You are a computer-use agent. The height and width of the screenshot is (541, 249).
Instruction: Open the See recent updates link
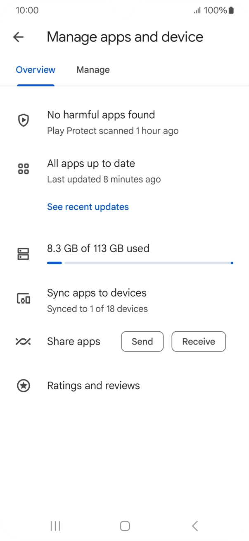click(x=88, y=207)
